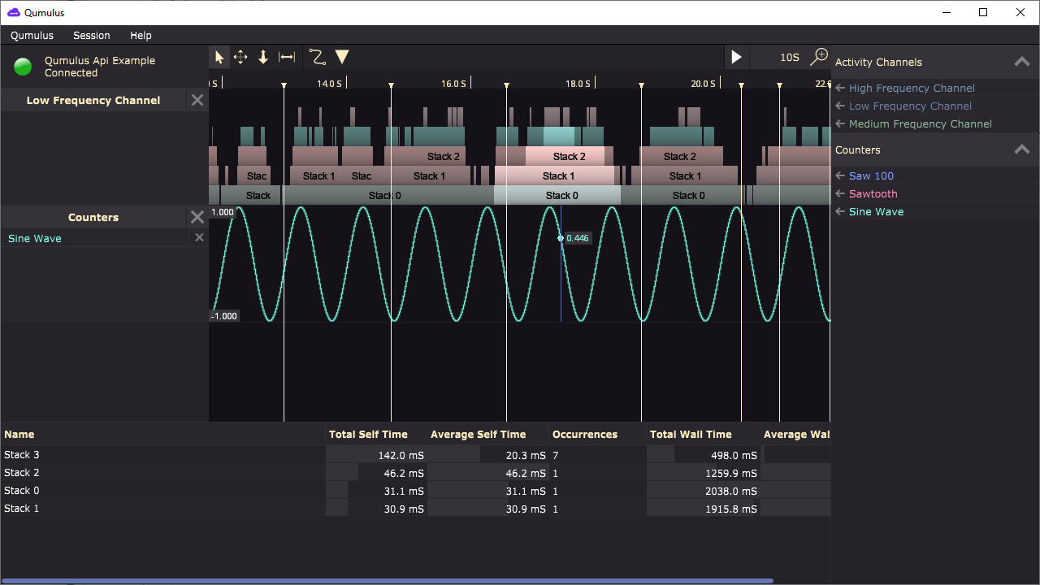Image resolution: width=1040 pixels, height=585 pixels.
Task: Select the highlighted Stack 0 timeline block
Action: point(557,195)
